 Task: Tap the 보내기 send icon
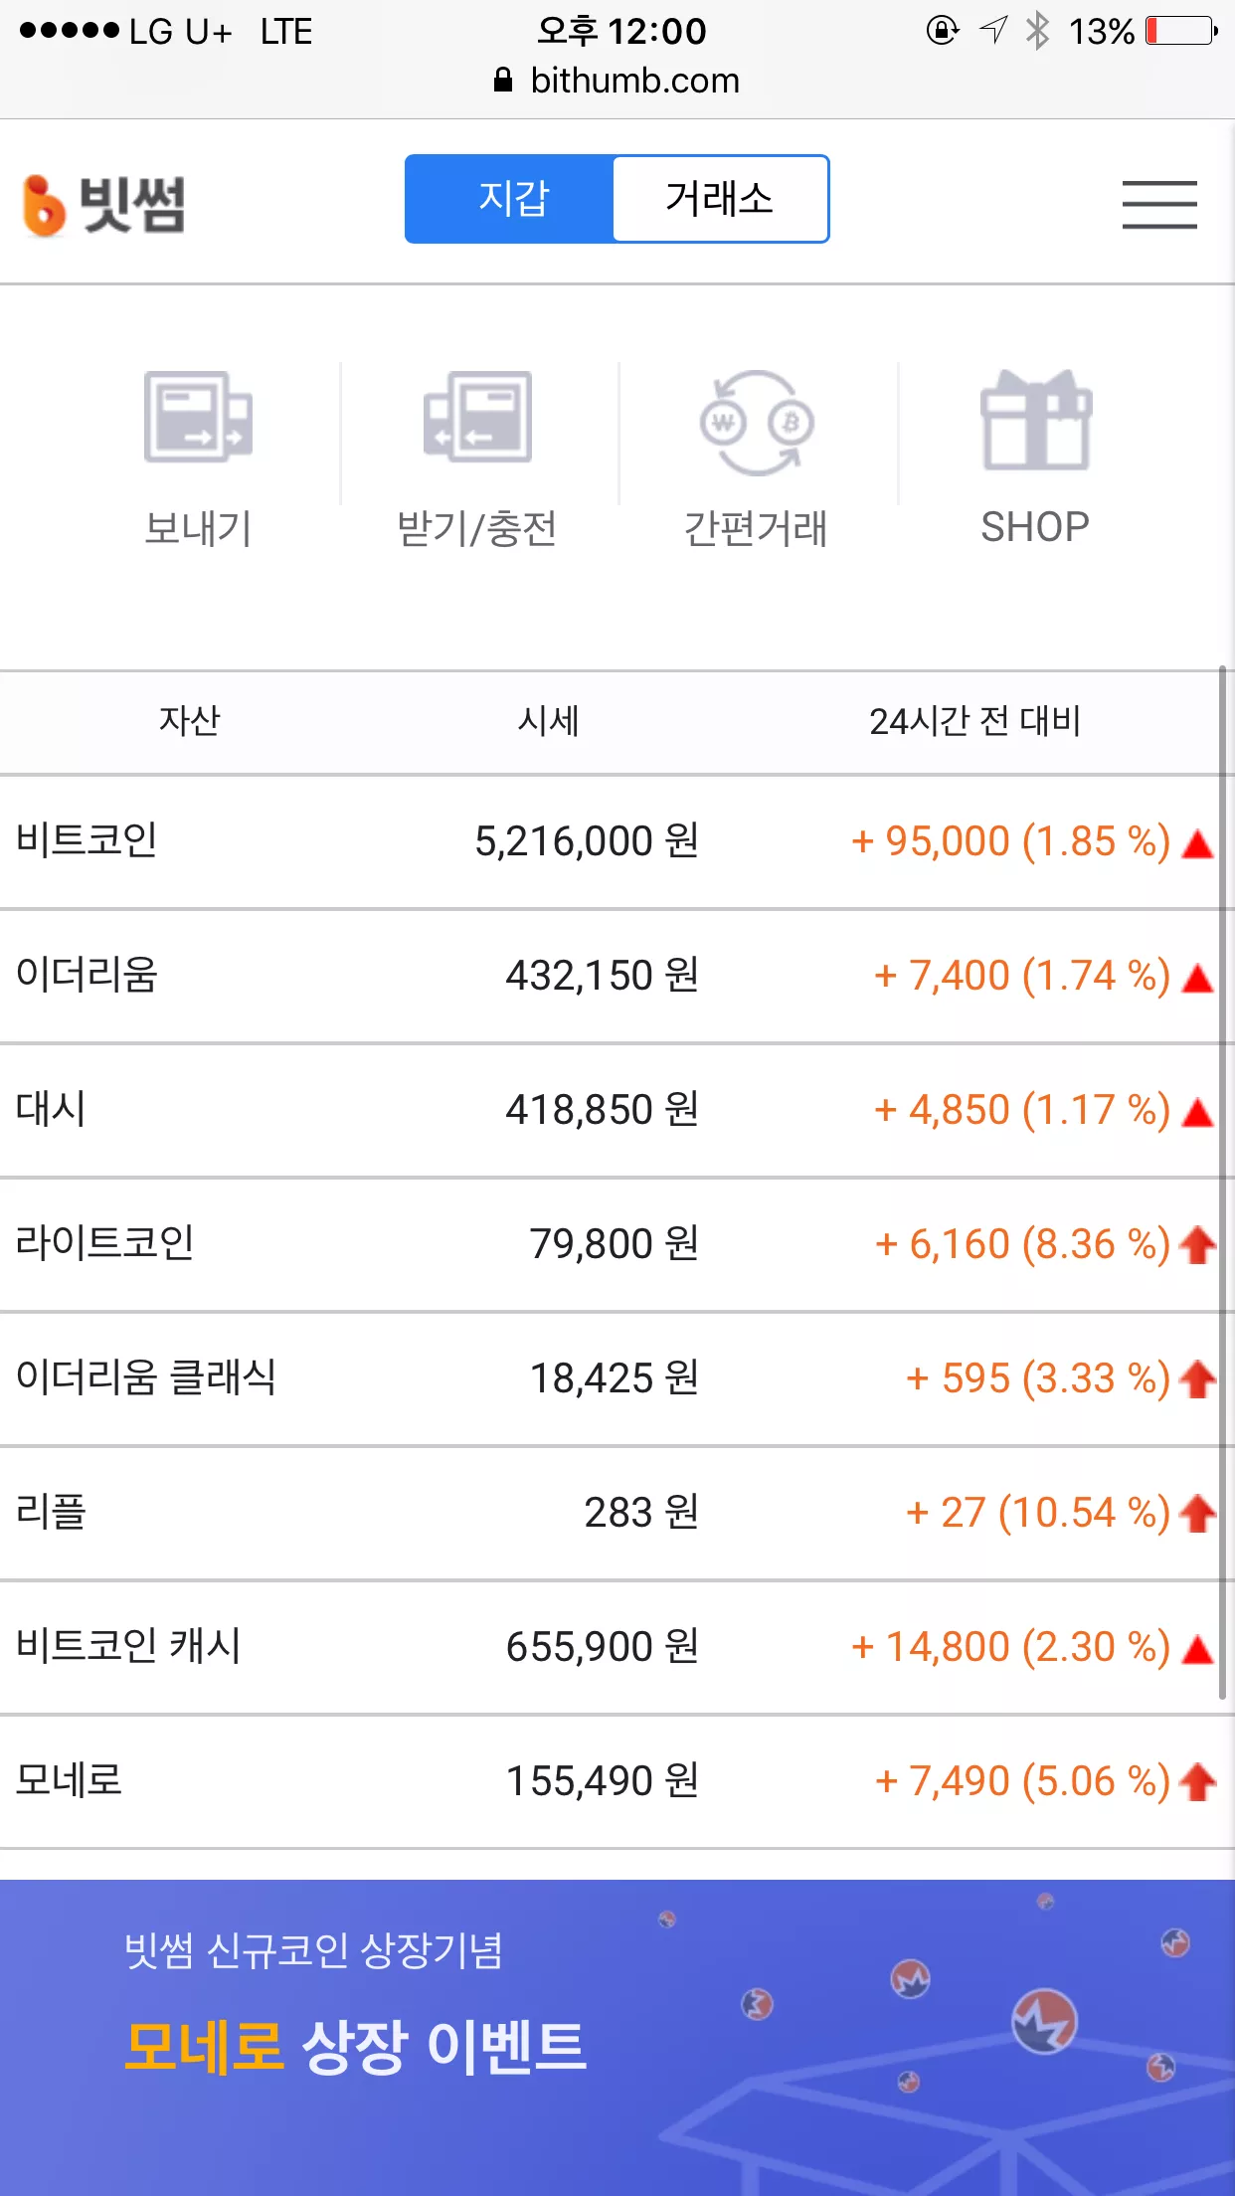point(198,417)
